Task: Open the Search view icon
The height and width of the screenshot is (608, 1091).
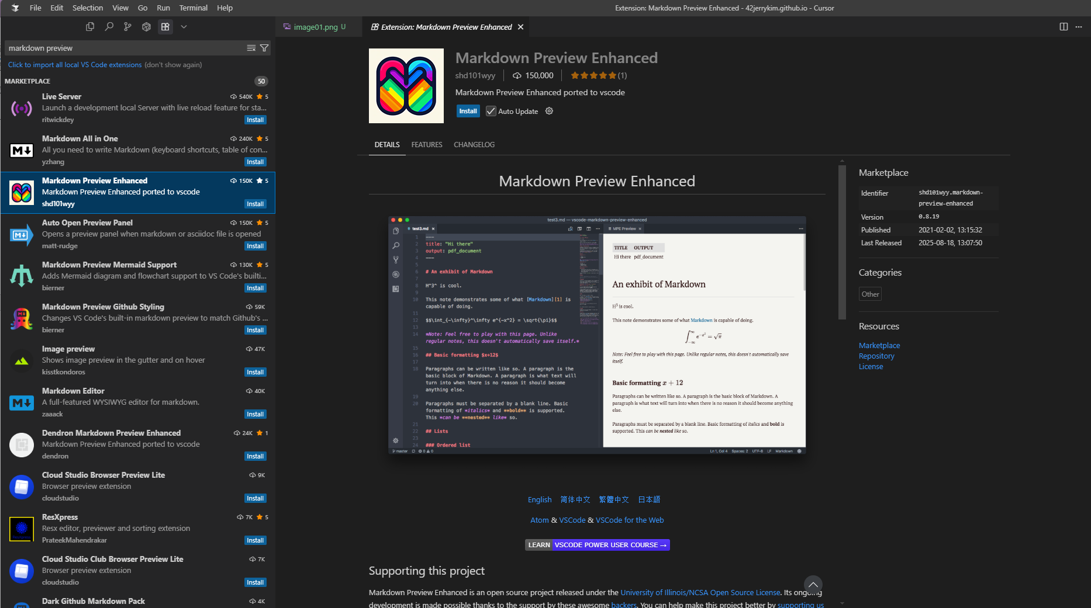Action: click(109, 27)
